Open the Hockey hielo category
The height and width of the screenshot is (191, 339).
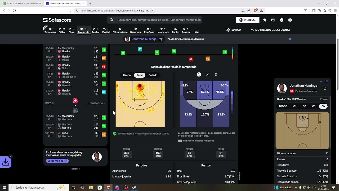click(163, 30)
